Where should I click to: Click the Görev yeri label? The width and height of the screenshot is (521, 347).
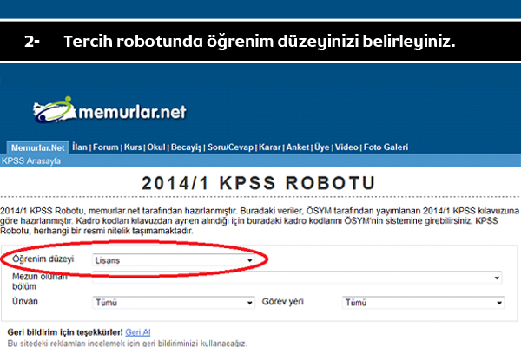coord(283,302)
